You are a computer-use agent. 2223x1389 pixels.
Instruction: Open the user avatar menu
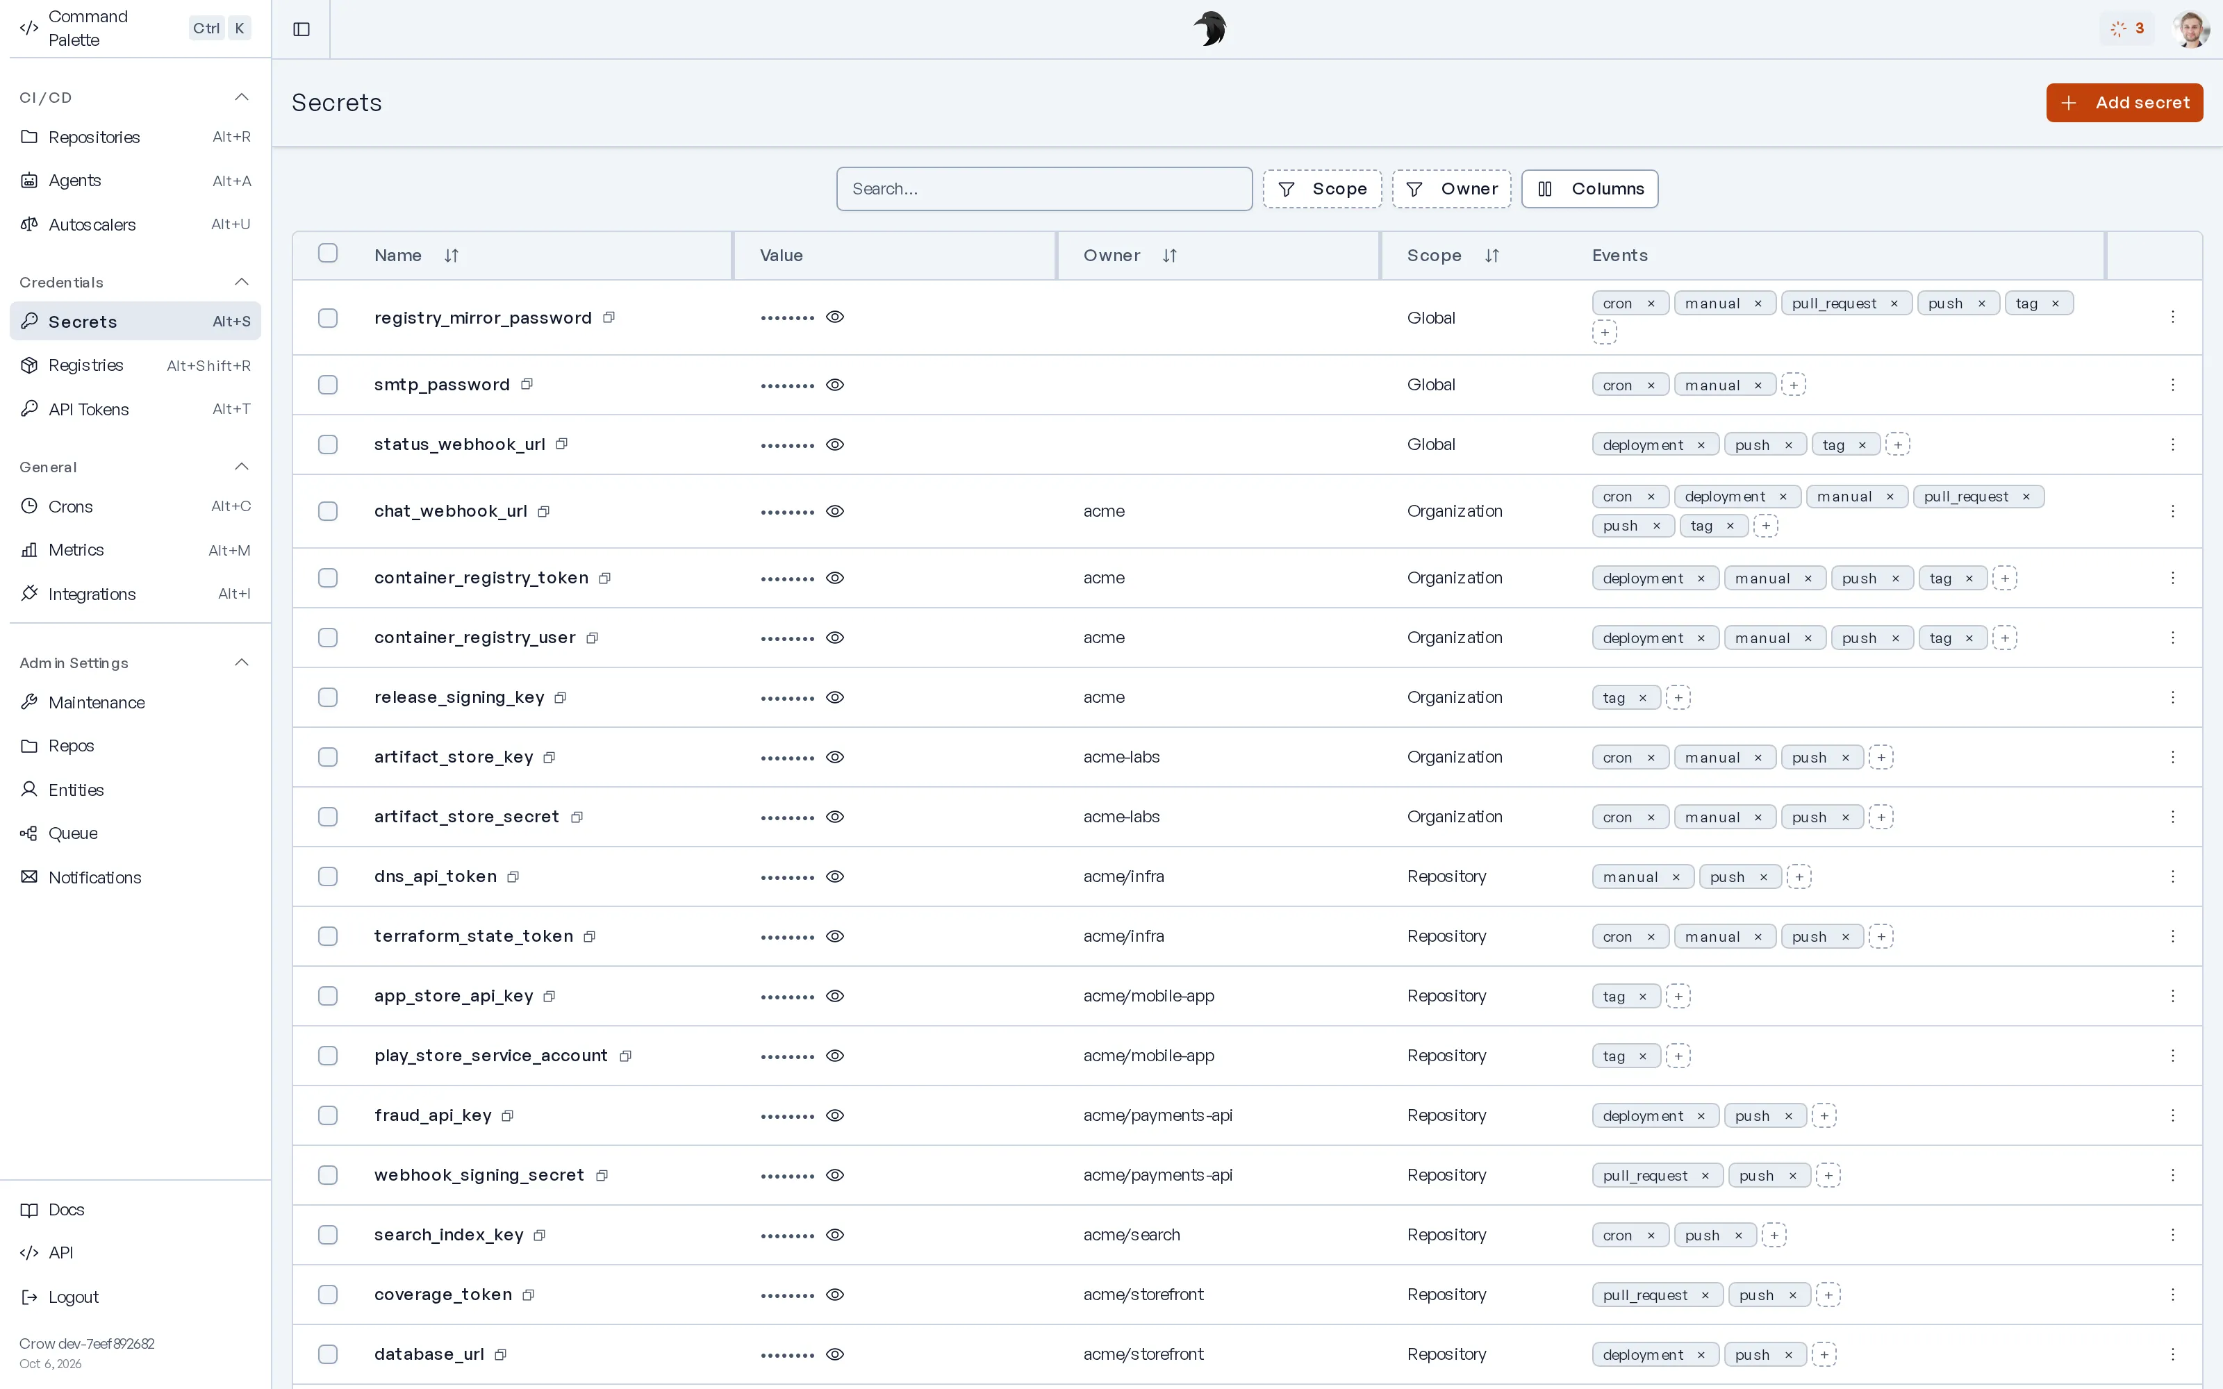(x=2191, y=28)
